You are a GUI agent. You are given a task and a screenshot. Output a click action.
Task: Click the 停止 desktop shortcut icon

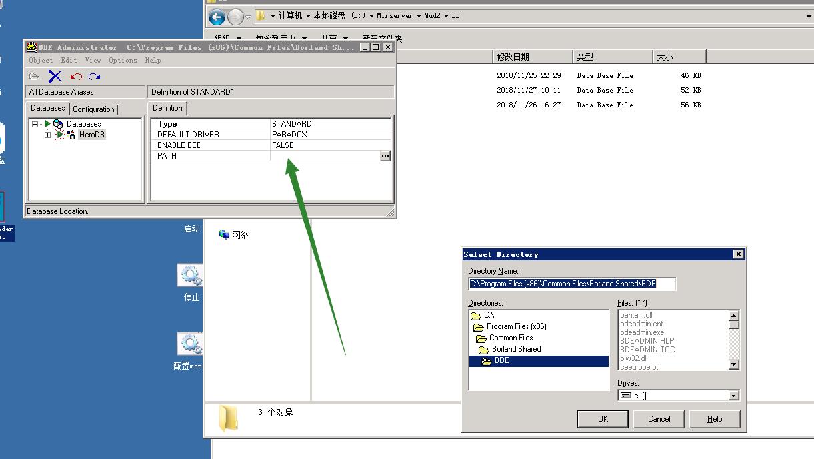pyautogui.click(x=191, y=275)
